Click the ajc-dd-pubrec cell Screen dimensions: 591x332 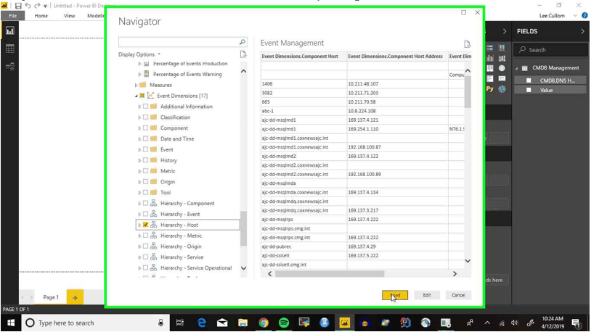point(303,246)
